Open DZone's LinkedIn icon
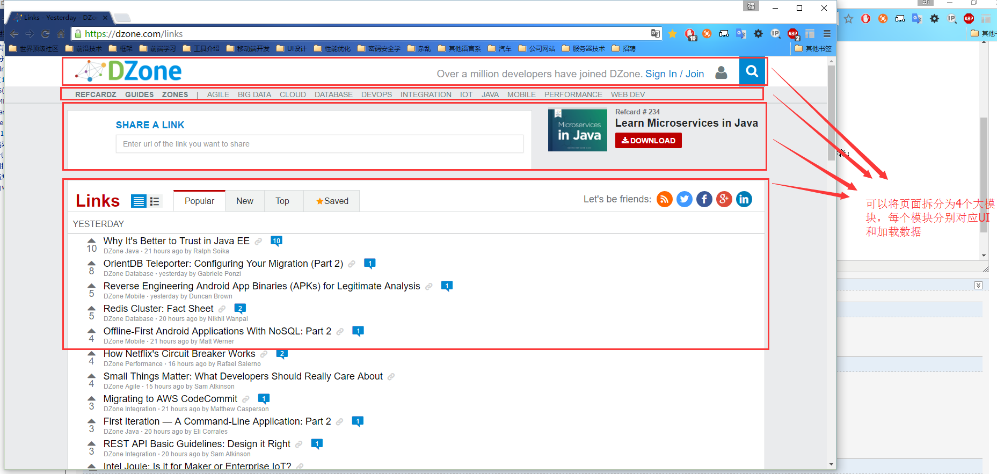Image resolution: width=997 pixels, height=474 pixels. (x=744, y=199)
